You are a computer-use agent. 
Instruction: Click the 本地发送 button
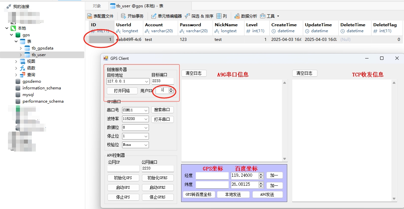[233, 194]
